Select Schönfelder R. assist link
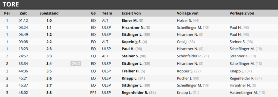Image resolution: width=278 pixels, height=97 pixels. (189, 56)
